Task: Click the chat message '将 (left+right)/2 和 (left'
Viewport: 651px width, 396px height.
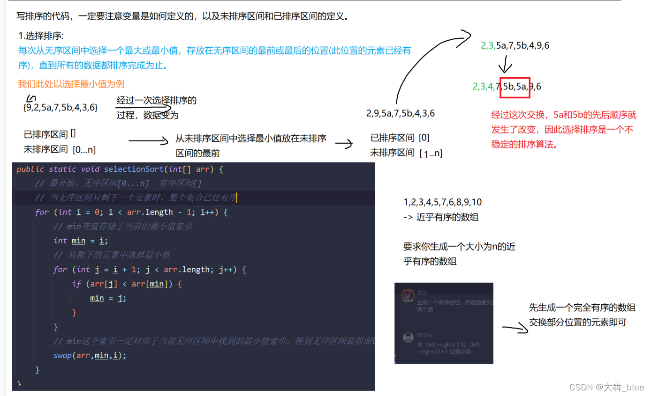Action: (x=449, y=345)
